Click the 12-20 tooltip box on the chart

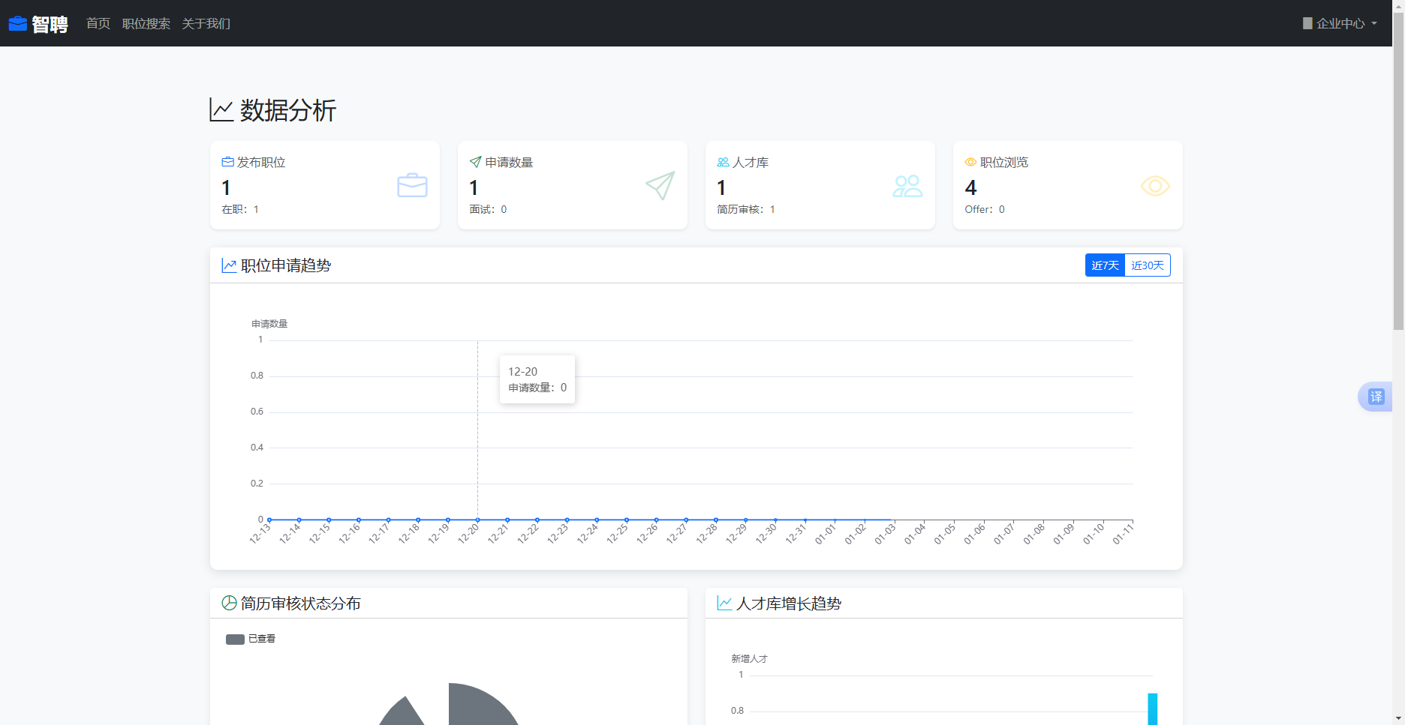click(537, 379)
